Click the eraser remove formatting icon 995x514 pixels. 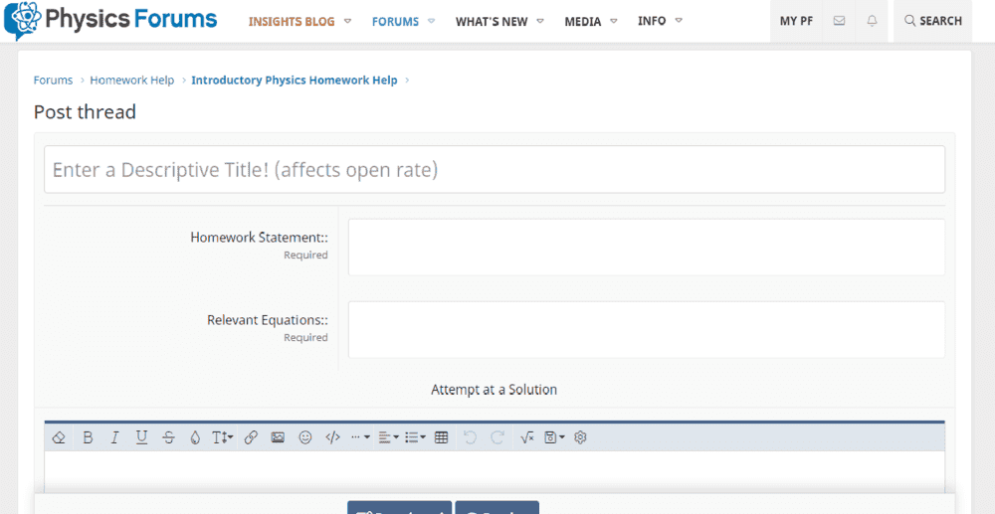59,437
